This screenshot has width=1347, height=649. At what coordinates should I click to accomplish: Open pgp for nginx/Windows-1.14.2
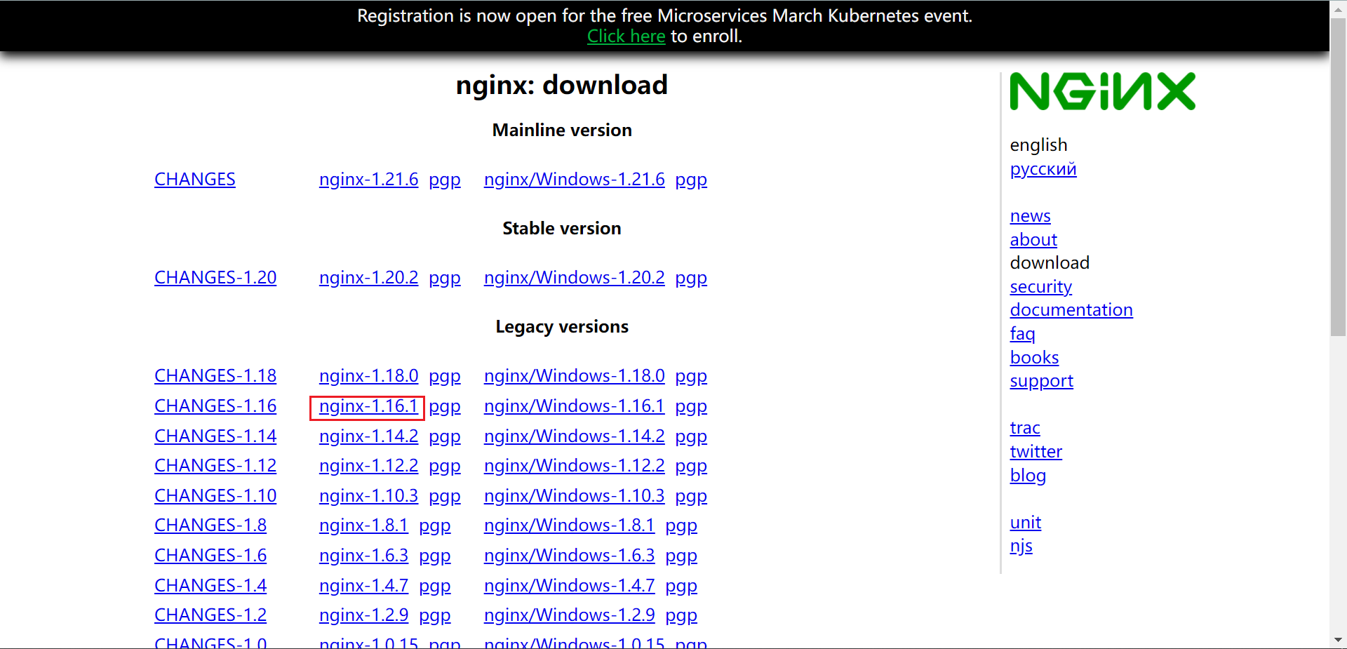coord(691,436)
